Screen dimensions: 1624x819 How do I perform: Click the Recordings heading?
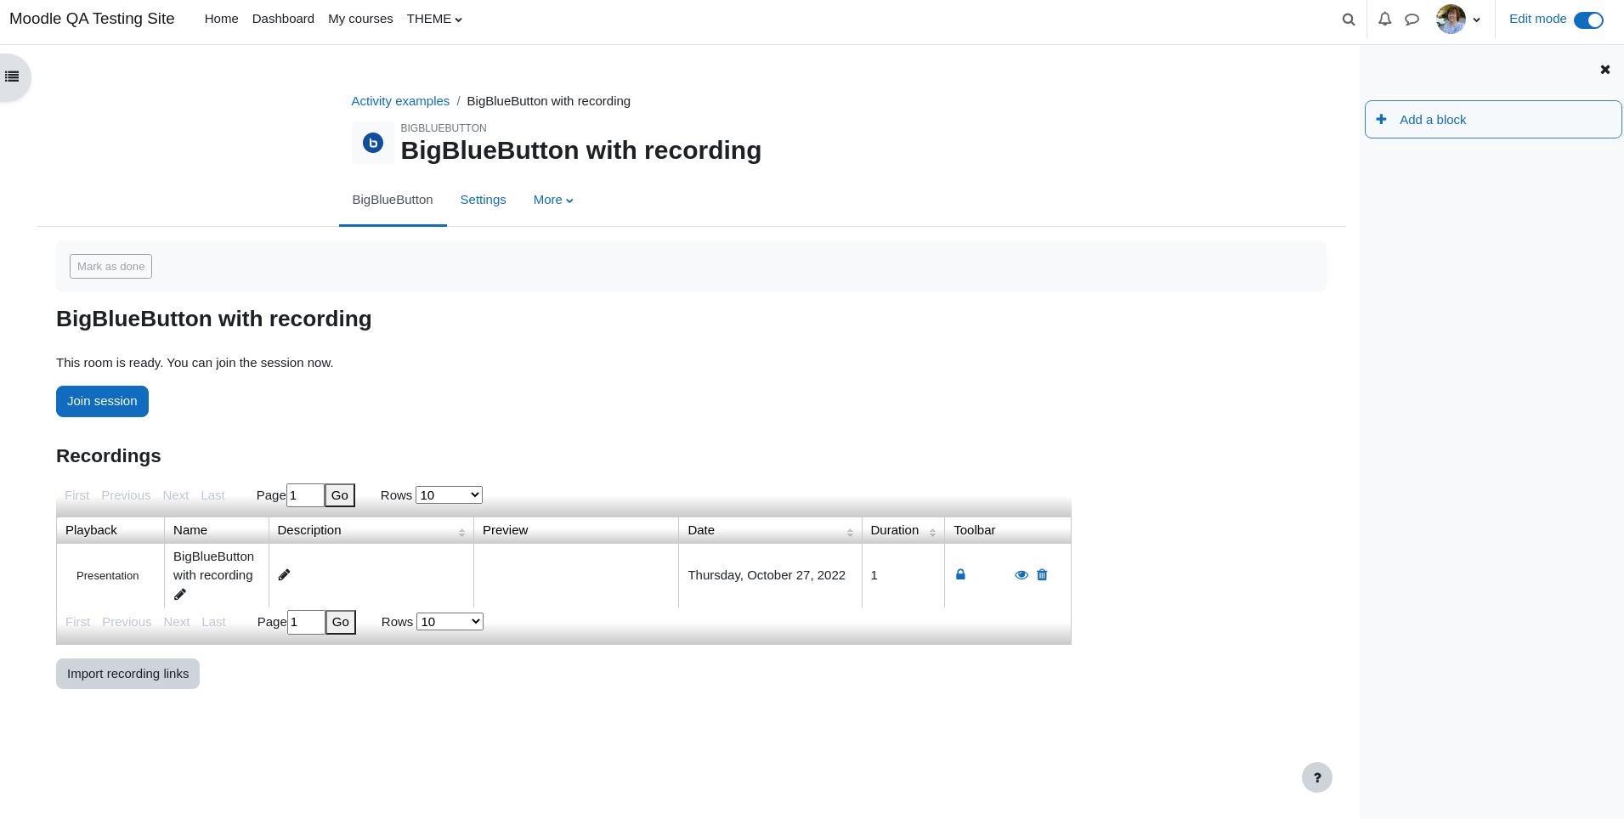click(109, 456)
